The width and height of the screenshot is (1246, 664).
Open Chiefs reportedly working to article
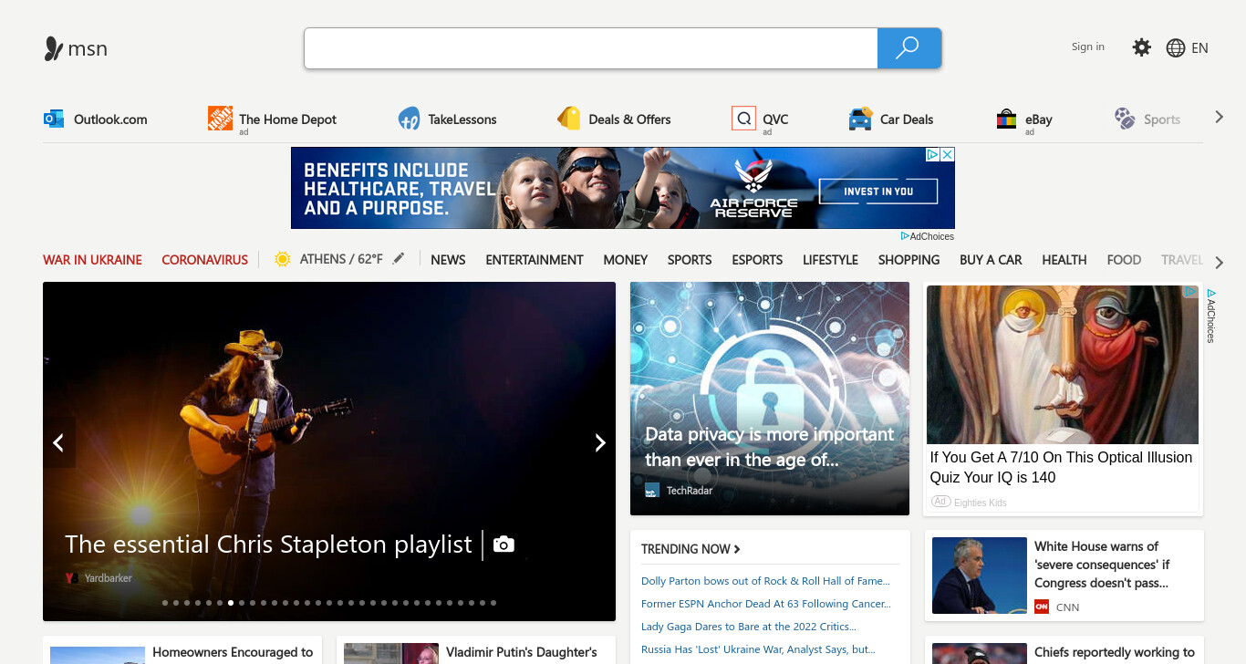[1115, 652]
